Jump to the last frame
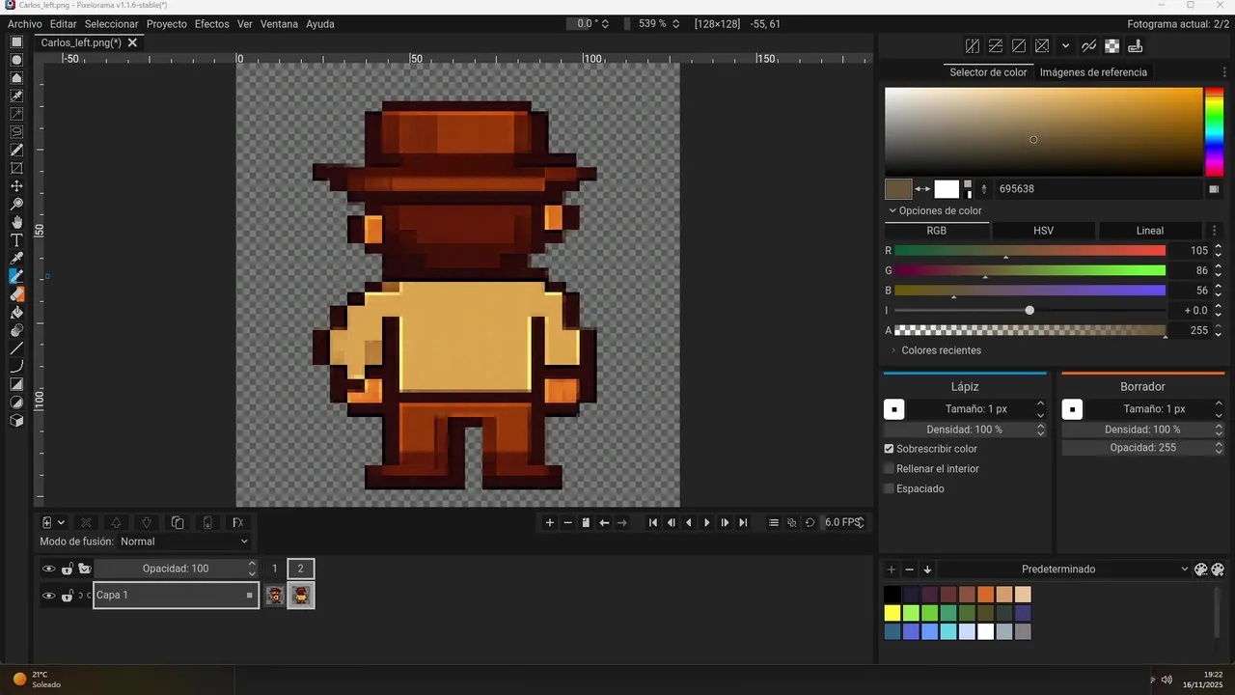The height and width of the screenshot is (695, 1235). click(743, 522)
